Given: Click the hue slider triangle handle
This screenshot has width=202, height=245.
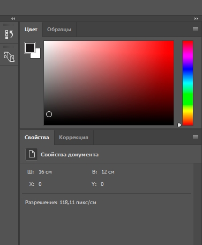Looking at the screenshot, I should (x=179, y=125).
